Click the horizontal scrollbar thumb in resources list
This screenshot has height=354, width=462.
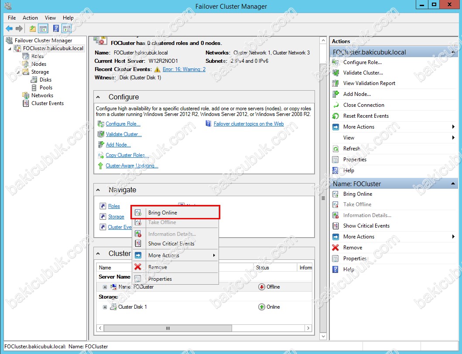click(168, 328)
